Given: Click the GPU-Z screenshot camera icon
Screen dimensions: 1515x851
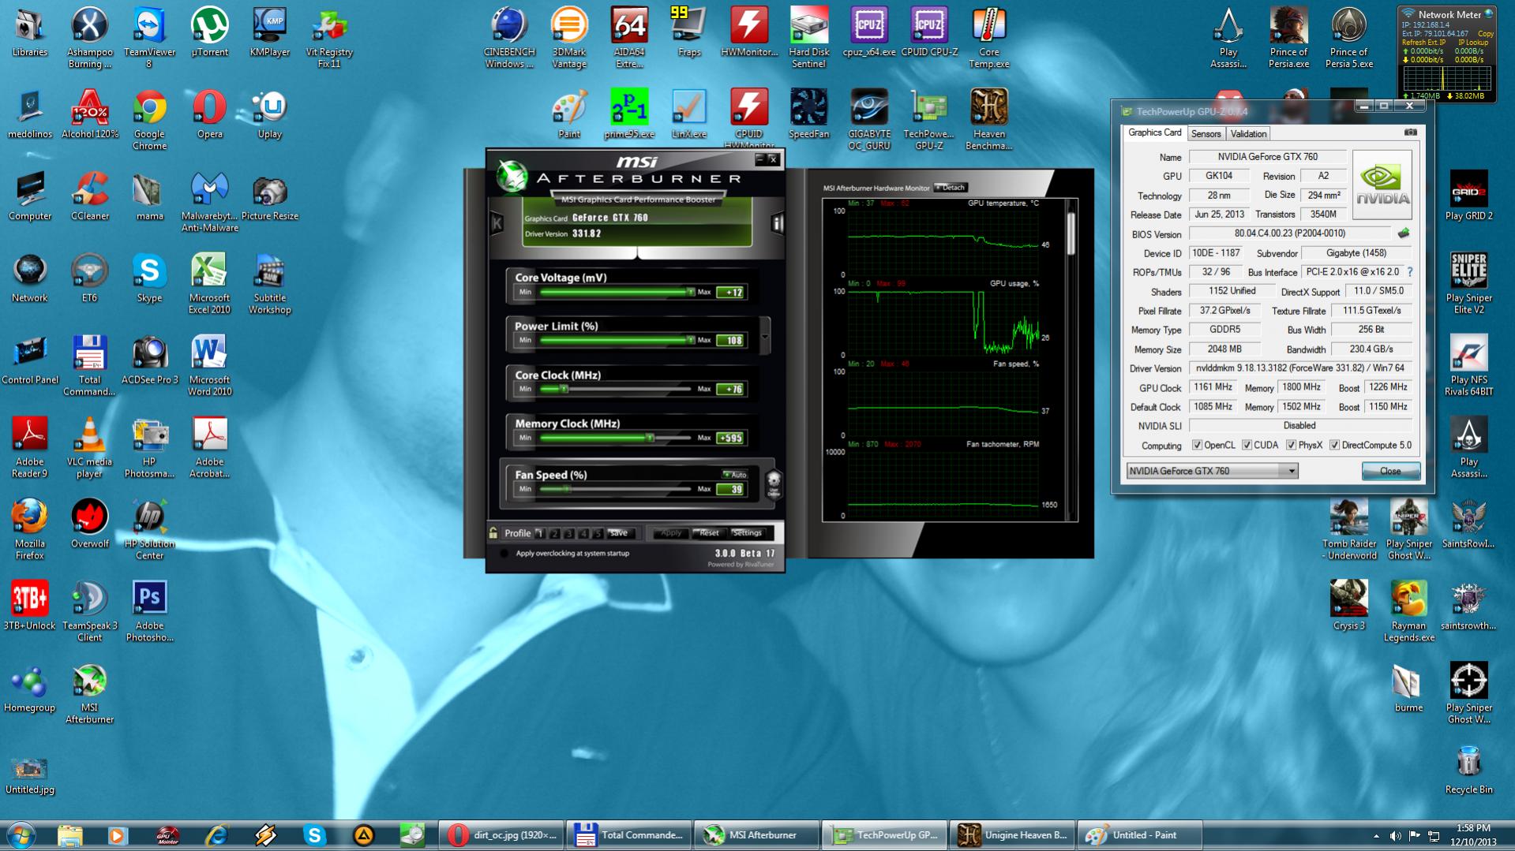Looking at the screenshot, I should [1411, 133].
